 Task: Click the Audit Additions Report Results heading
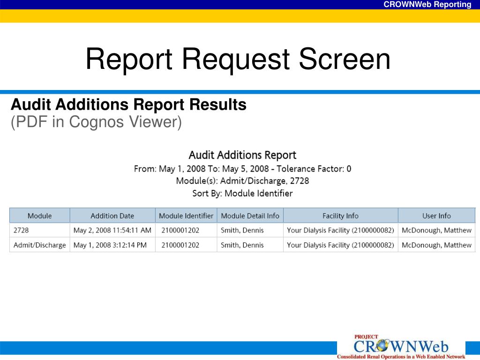[128, 105]
